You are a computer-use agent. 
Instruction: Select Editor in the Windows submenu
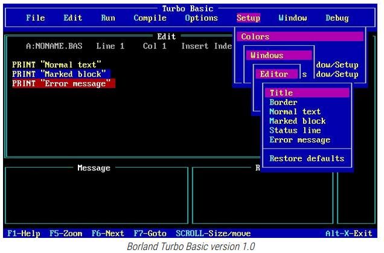click(x=277, y=74)
